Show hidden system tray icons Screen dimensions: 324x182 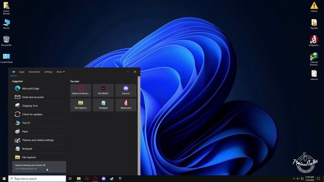[294, 178]
